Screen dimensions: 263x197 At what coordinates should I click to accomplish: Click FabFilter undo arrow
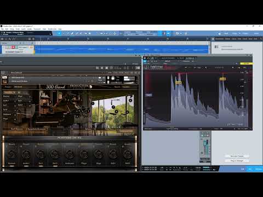pyautogui.click(x=186, y=67)
